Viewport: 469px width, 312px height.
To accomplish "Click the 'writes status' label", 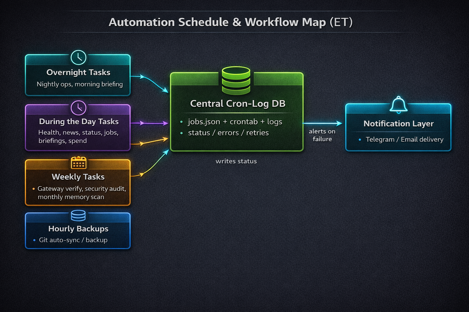I will (x=236, y=161).
